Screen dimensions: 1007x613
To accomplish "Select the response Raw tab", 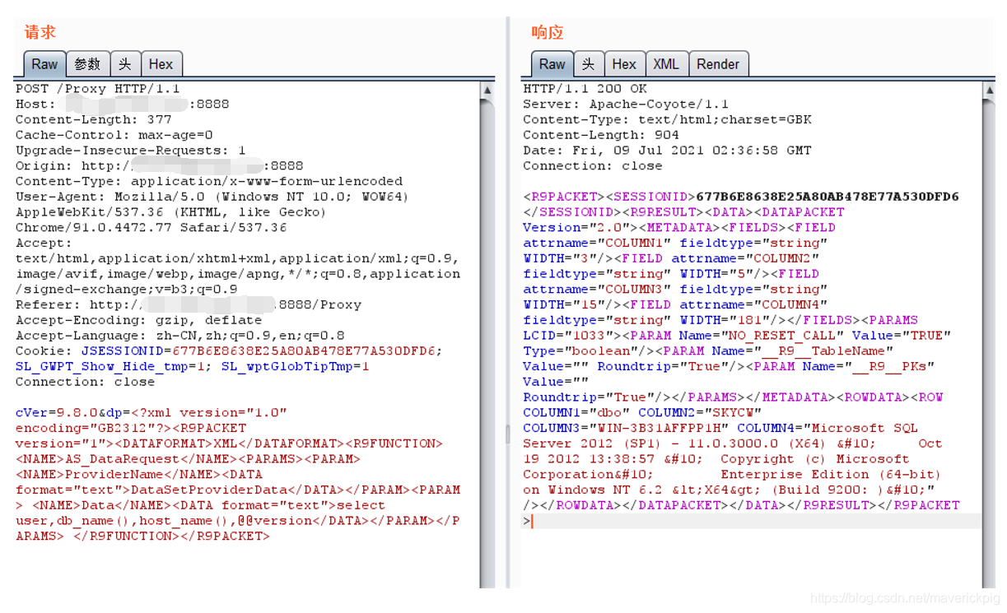I will (552, 64).
